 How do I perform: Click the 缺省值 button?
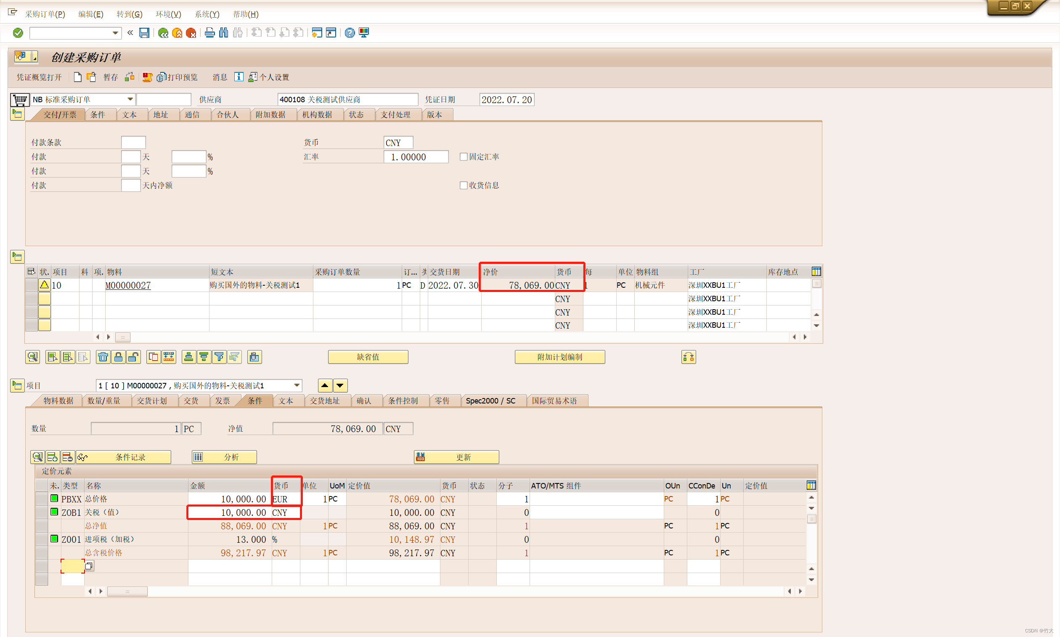368,357
